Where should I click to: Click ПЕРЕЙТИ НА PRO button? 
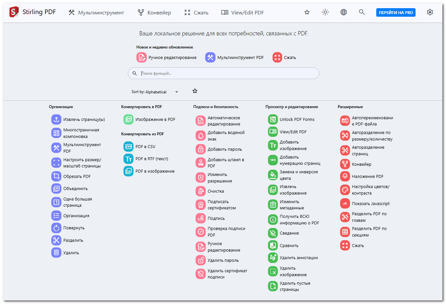coord(396,12)
